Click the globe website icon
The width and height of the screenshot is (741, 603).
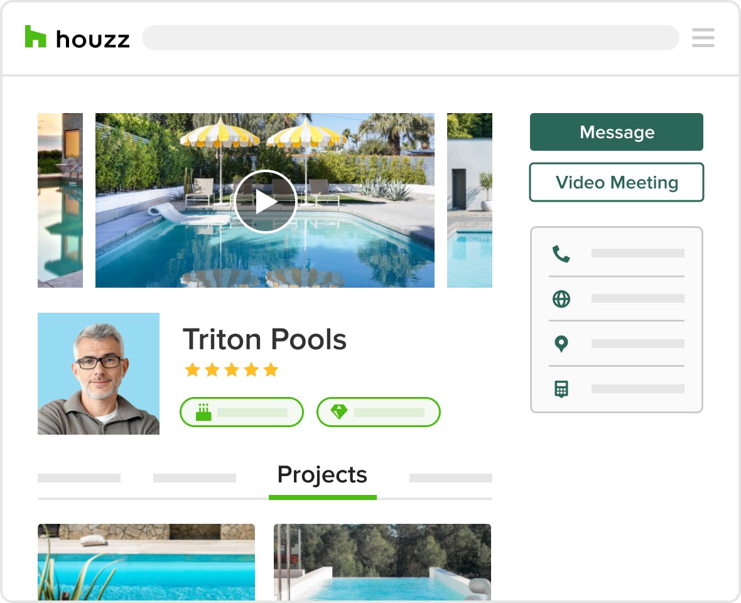(x=561, y=298)
